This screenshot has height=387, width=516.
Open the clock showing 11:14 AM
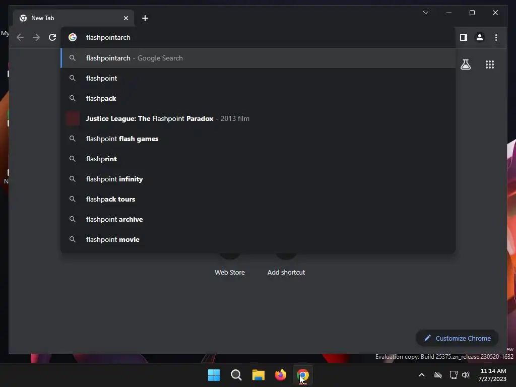pyautogui.click(x=493, y=375)
